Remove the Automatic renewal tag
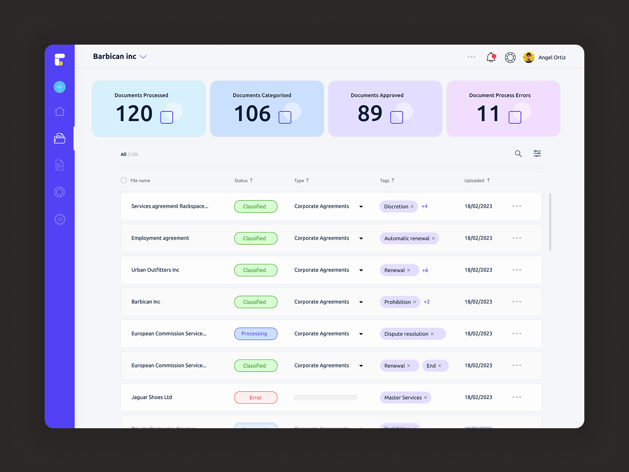The width and height of the screenshot is (629, 472). pos(433,239)
